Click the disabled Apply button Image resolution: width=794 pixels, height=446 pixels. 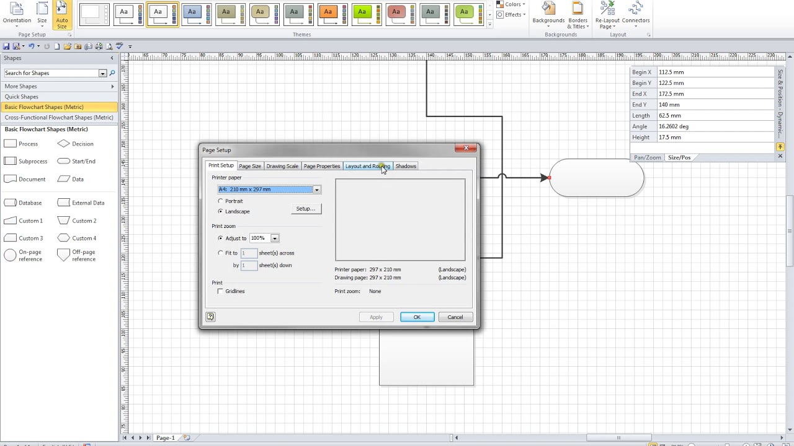click(376, 317)
